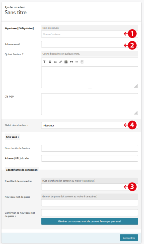Open the Statut de cet auteur dropdown
Image resolution: width=144 pixels, height=244 pixels.
[x=89, y=125]
